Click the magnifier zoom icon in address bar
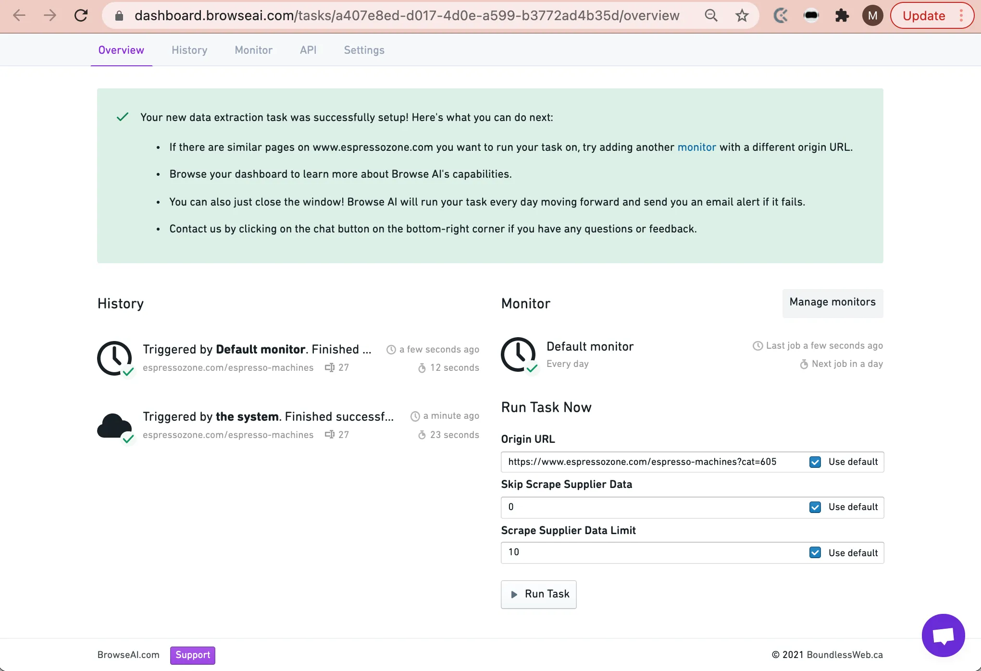The height and width of the screenshot is (671, 981). point(711,15)
